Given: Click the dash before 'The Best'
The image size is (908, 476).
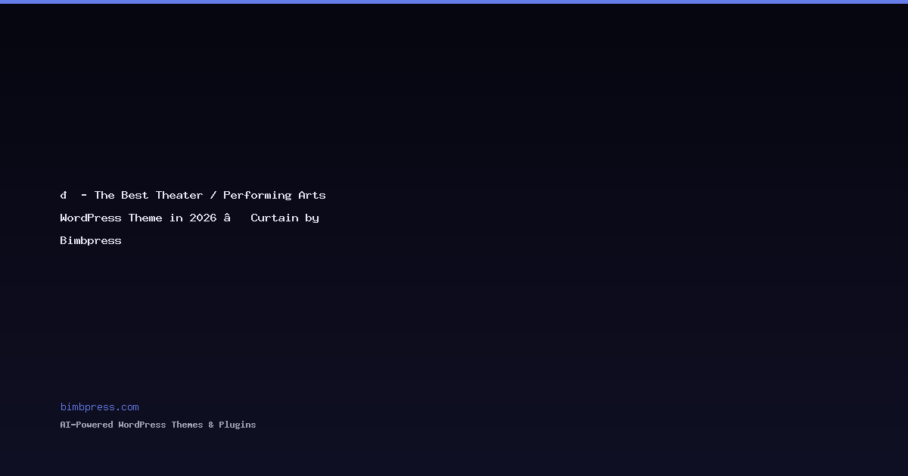Looking at the screenshot, I should (84, 195).
